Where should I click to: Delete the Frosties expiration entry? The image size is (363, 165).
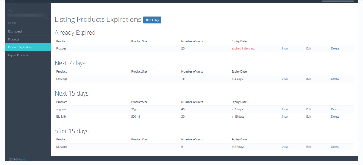click(335, 48)
